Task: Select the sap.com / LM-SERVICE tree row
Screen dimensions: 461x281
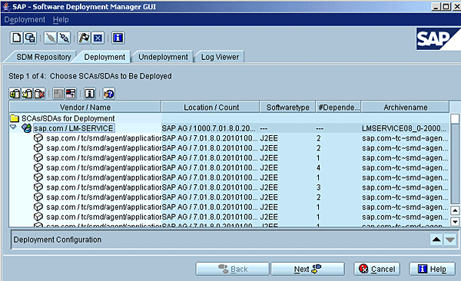Action: pos(74,128)
